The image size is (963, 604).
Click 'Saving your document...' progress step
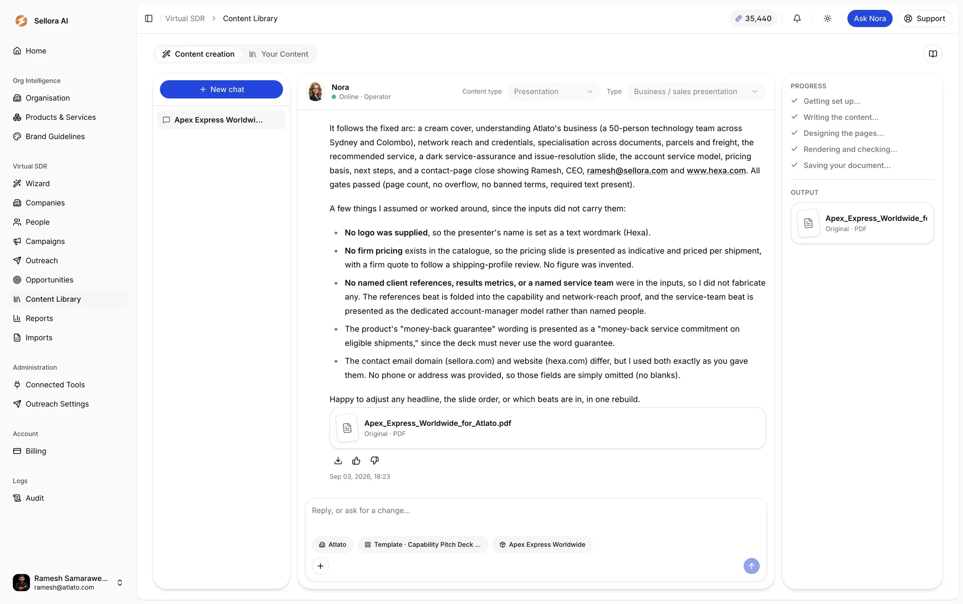(847, 165)
